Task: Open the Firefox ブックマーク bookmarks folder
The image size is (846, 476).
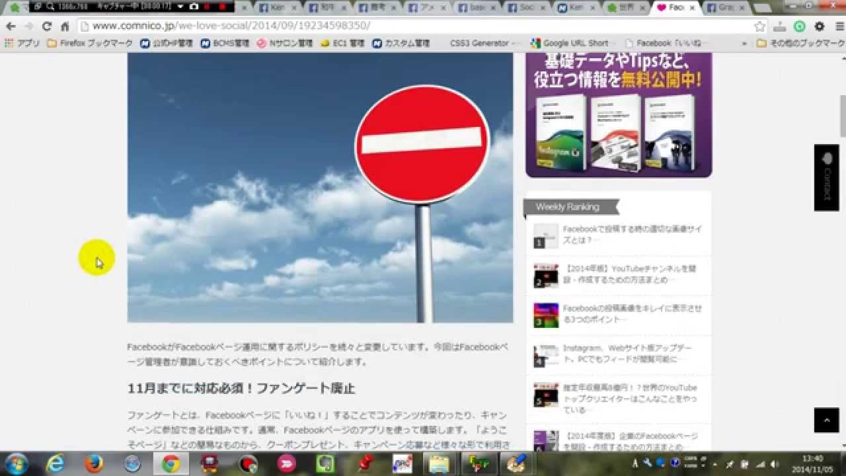Action: coord(90,44)
